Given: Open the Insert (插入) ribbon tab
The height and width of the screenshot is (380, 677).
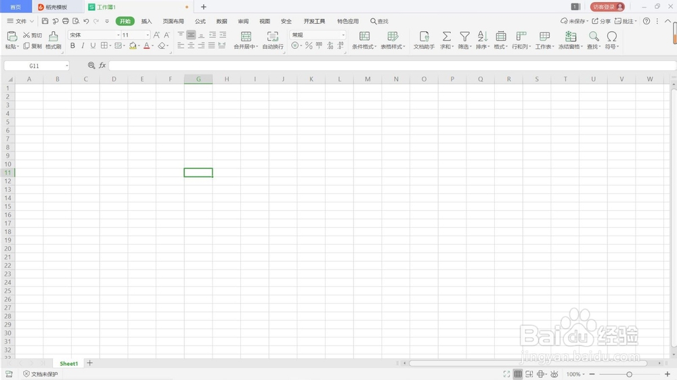Looking at the screenshot, I should tap(146, 21).
